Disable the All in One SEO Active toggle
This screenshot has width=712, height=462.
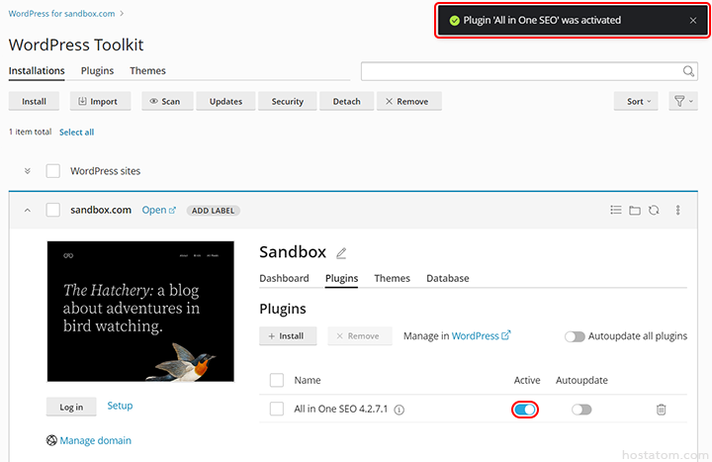(x=525, y=409)
